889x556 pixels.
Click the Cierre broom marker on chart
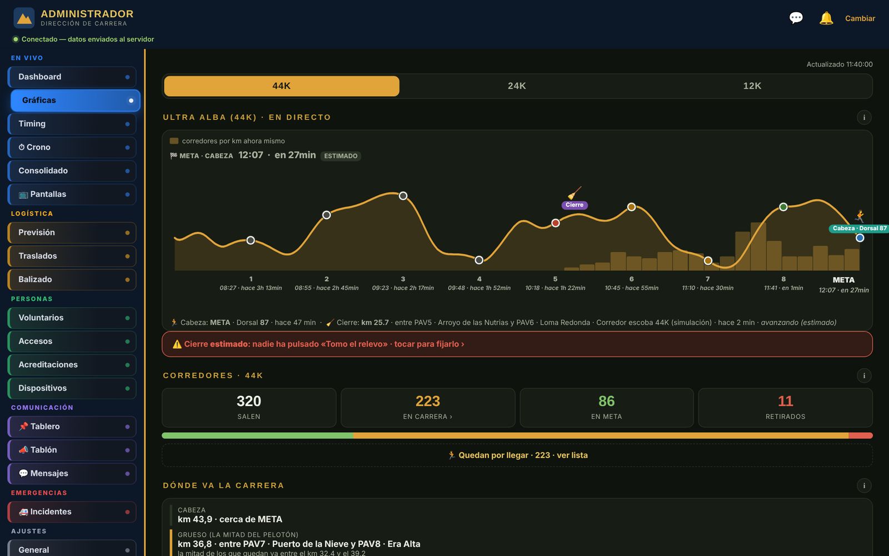(575, 198)
